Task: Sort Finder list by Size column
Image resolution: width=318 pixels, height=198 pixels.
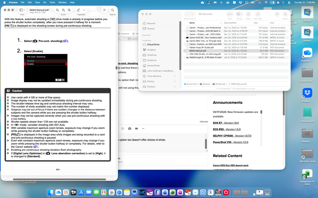Action: (x=256, y=23)
